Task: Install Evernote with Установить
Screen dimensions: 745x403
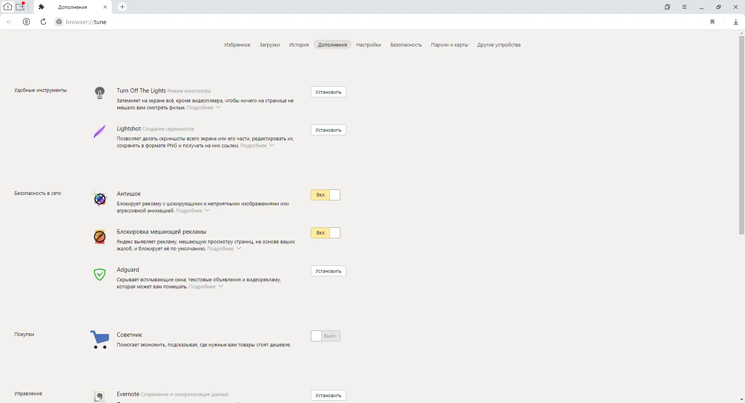Action: [x=328, y=395]
